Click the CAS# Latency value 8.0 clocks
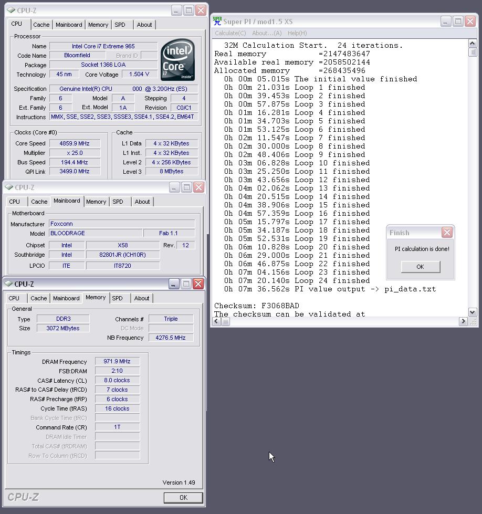The image size is (482, 514). [117, 381]
